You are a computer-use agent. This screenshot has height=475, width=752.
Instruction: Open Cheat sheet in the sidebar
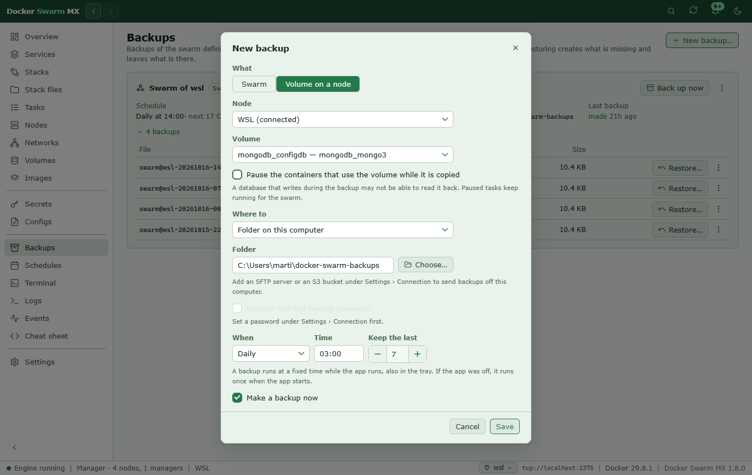pyautogui.click(x=56, y=336)
